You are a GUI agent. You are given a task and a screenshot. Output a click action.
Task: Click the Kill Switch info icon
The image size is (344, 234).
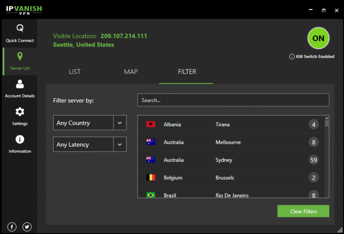[x=292, y=56]
